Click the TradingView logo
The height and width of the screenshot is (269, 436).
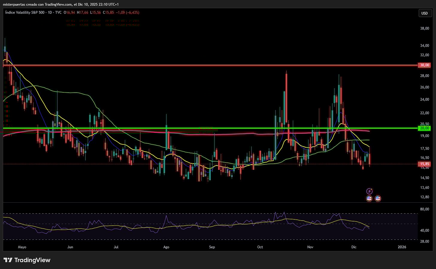27,260
